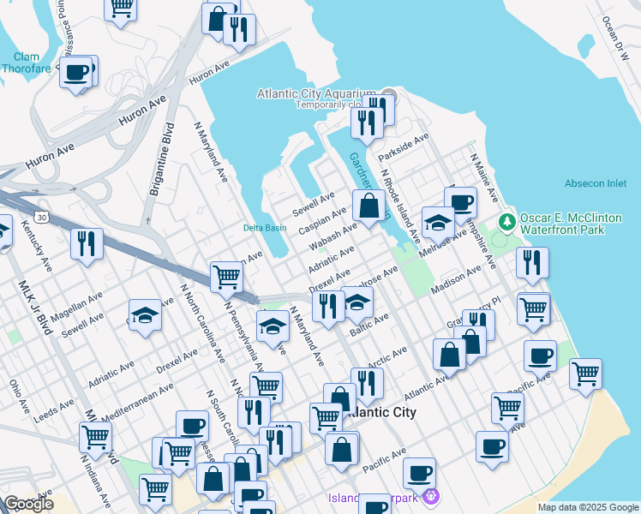Click the Absecon Inlet water label
The image size is (641, 514).
(x=596, y=183)
